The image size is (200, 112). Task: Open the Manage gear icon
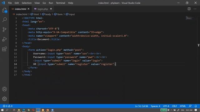tap(4, 99)
